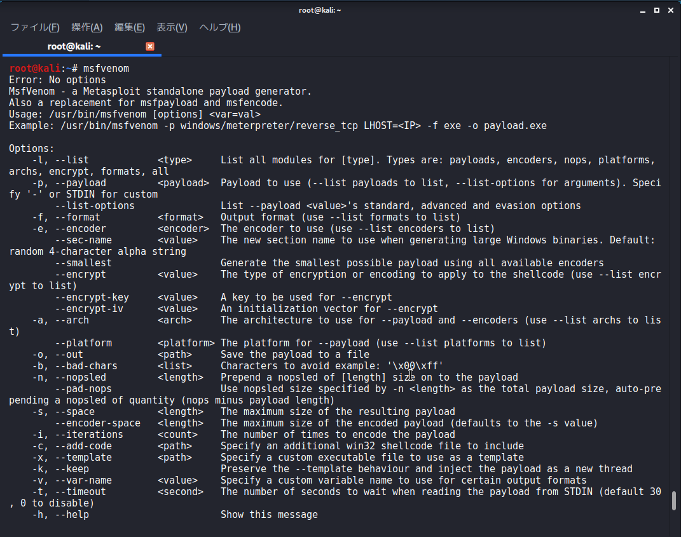This screenshot has width=681, height=537.
Task: Click the '--encrypt-key' option text
Action: click(92, 297)
